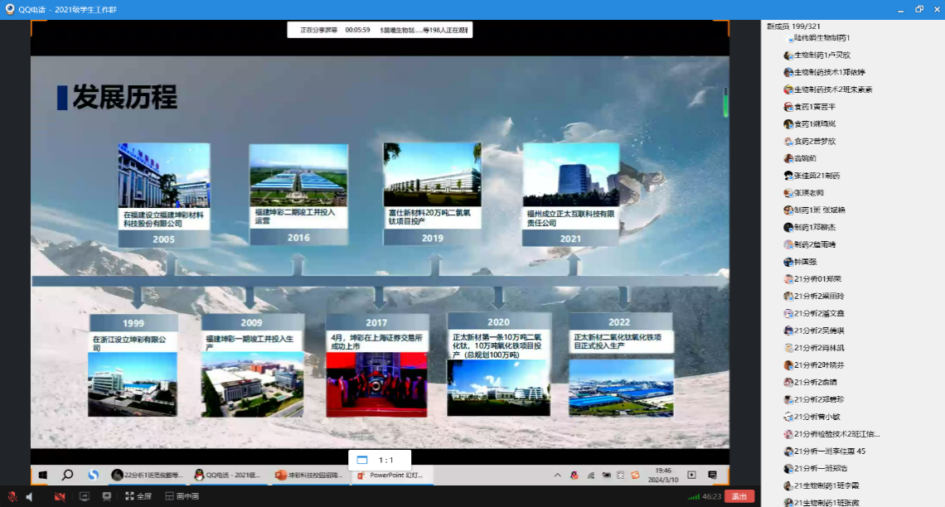Enable 画中画 picture-in-picture mode
This screenshot has width=945, height=507.
182,496
